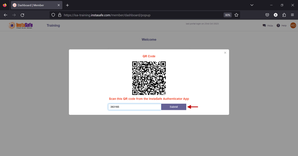Close the Firefox browser window

[292, 5]
